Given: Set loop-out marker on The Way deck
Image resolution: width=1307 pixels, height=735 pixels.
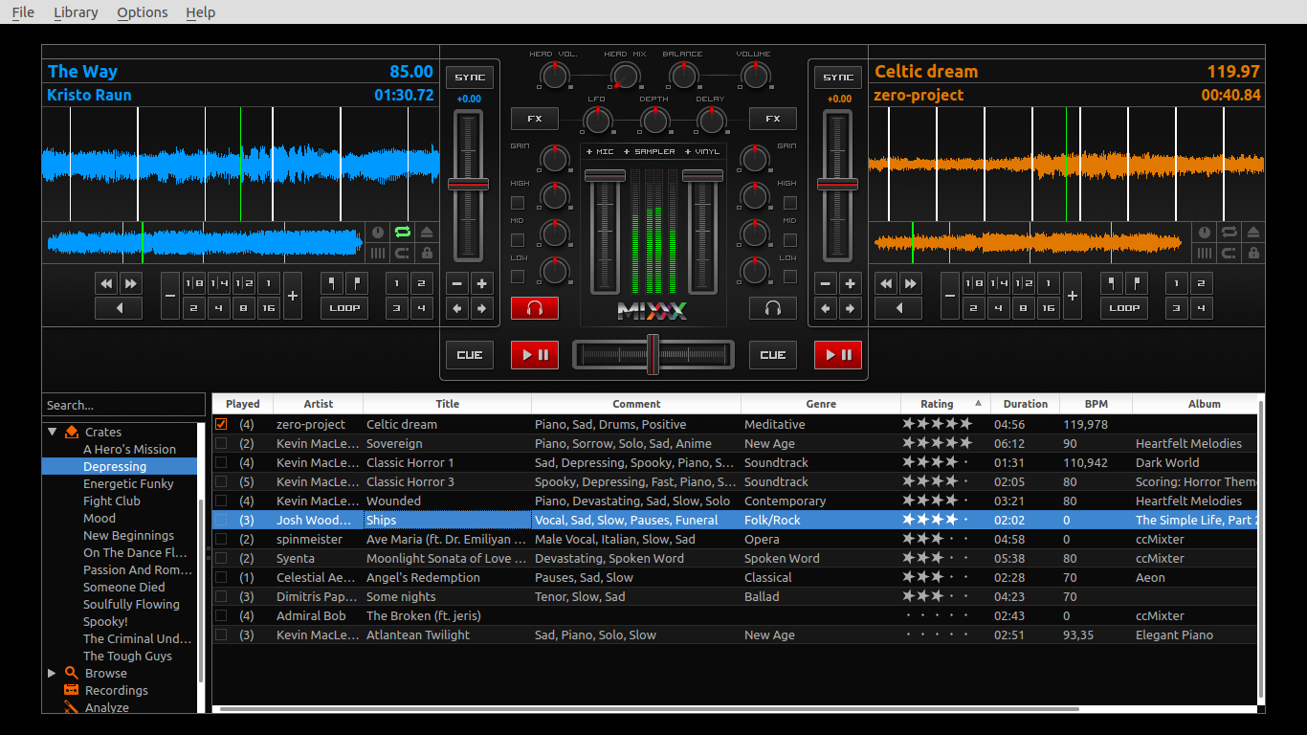Looking at the screenshot, I should 357,283.
